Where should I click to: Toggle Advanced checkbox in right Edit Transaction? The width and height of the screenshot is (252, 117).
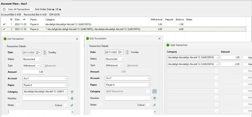(x=126, y=65)
